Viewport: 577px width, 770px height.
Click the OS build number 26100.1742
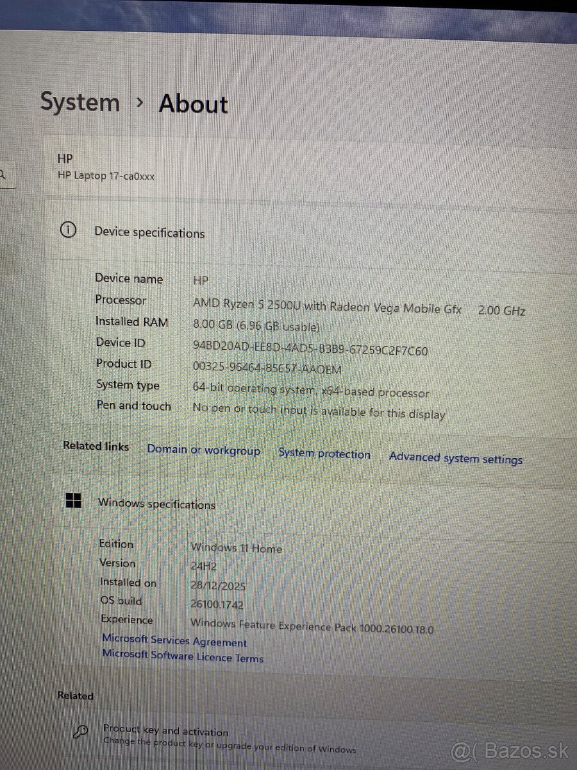(x=219, y=603)
